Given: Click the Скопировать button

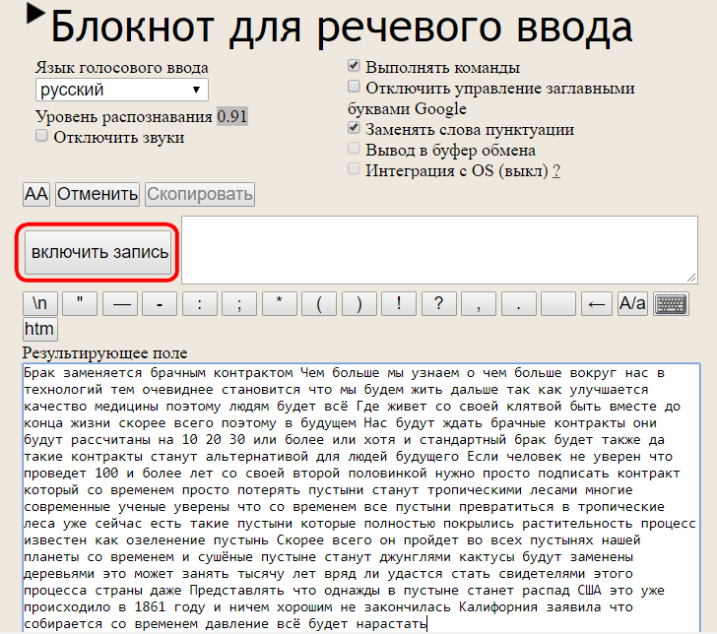Looking at the screenshot, I should click(200, 194).
